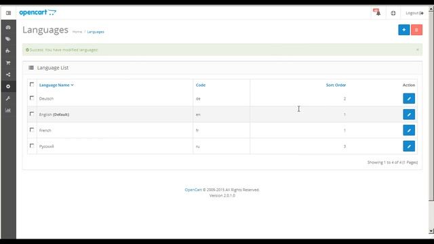Edit the Русский language row
This screenshot has width=434, height=244.
tap(409, 146)
